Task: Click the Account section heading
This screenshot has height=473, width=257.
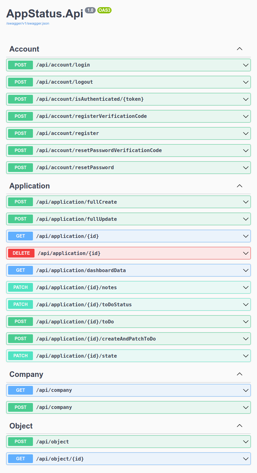Action: pyautogui.click(x=24, y=49)
